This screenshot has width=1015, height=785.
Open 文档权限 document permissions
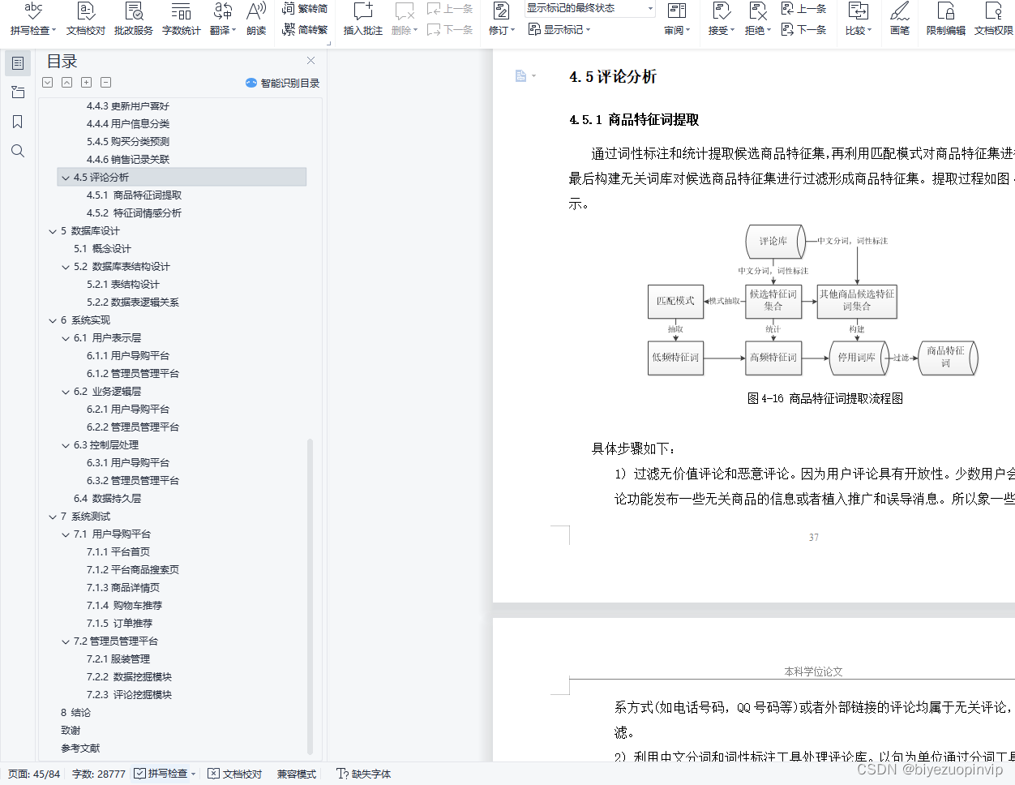[994, 19]
